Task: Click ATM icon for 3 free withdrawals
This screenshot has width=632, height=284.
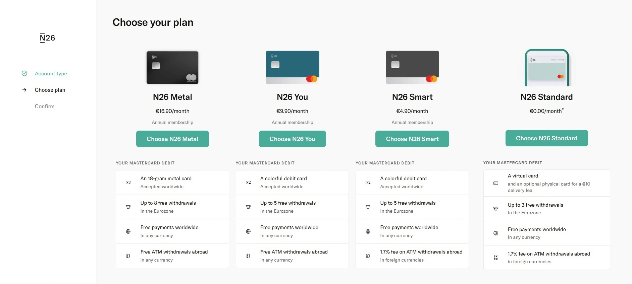Action: (496, 209)
